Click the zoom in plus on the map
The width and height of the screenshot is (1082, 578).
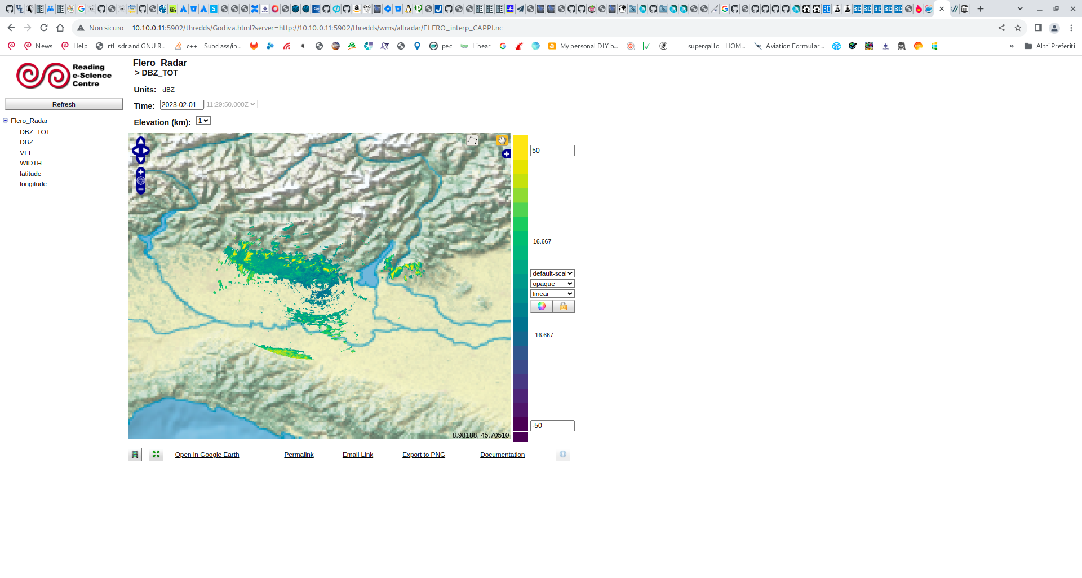click(140, 172)
